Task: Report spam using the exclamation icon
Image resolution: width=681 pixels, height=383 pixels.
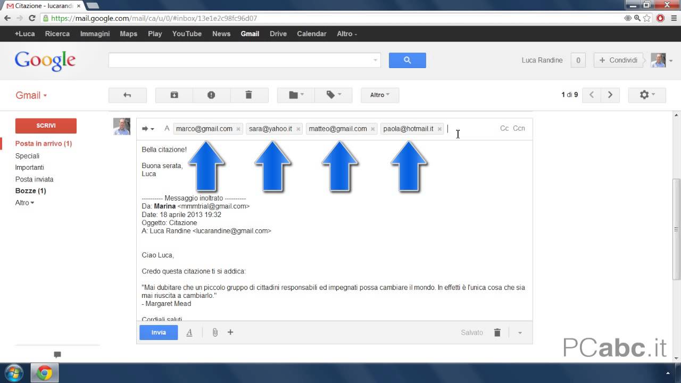Action: (x=211, y=95)
